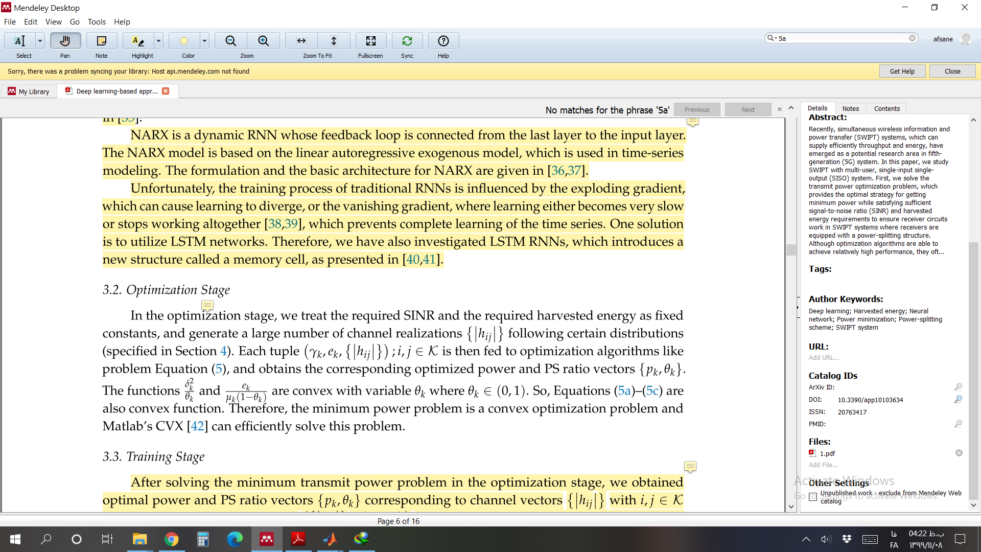Select the Pan hand tool
Image resolution: width=981 pixels, height=552 pixels.
65,41
